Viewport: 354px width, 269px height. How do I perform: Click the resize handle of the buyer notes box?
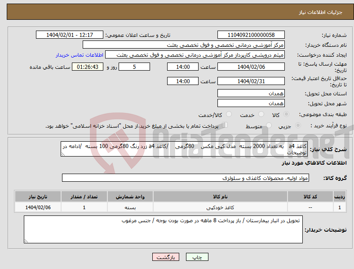(x=26, y=241)
